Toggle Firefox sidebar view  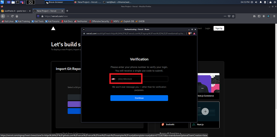point(259,16)
